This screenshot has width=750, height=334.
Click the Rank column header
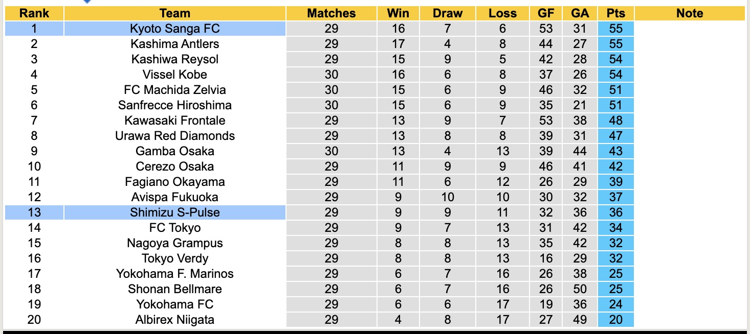coord(34,13)
